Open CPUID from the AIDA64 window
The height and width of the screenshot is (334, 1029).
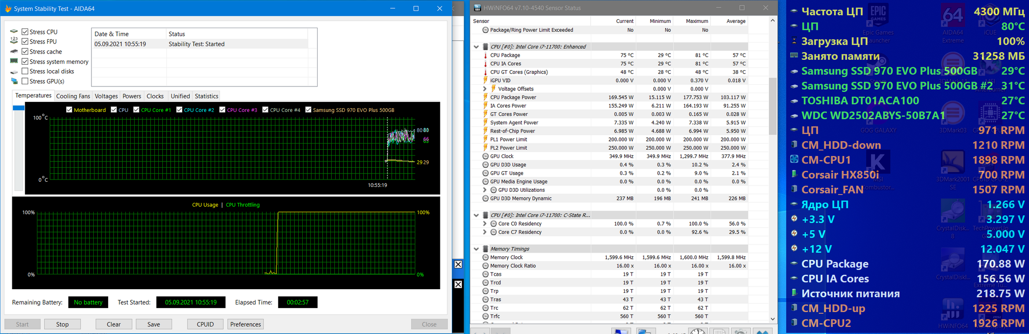tap(205, 324)
